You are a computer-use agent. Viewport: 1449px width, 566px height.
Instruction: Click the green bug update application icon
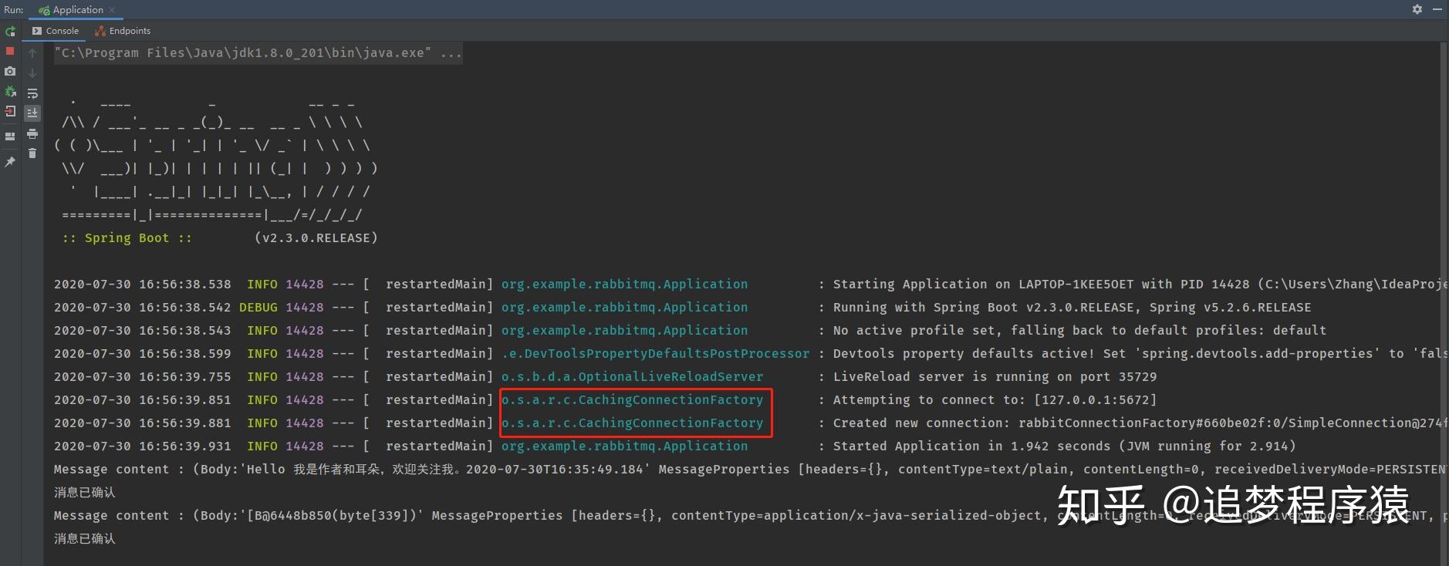tap(10, 91)
